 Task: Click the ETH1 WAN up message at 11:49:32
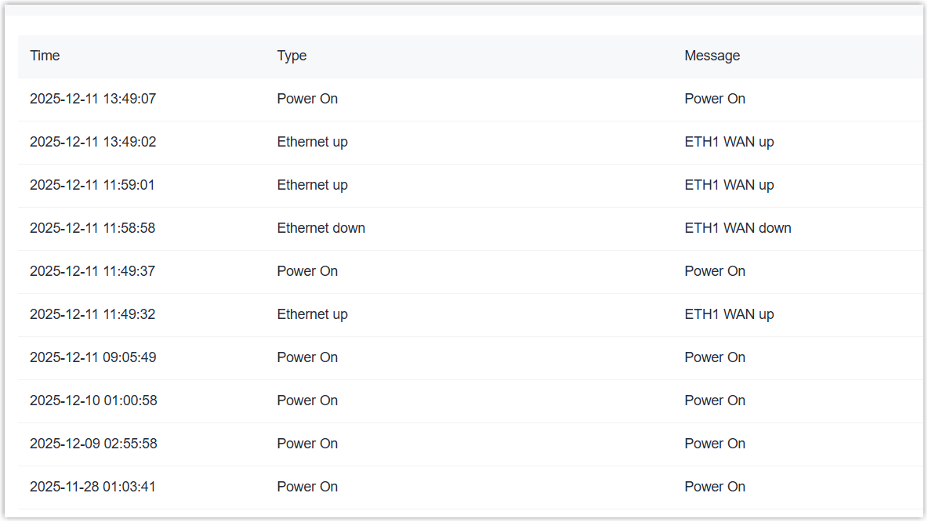[x=729, y=314]
